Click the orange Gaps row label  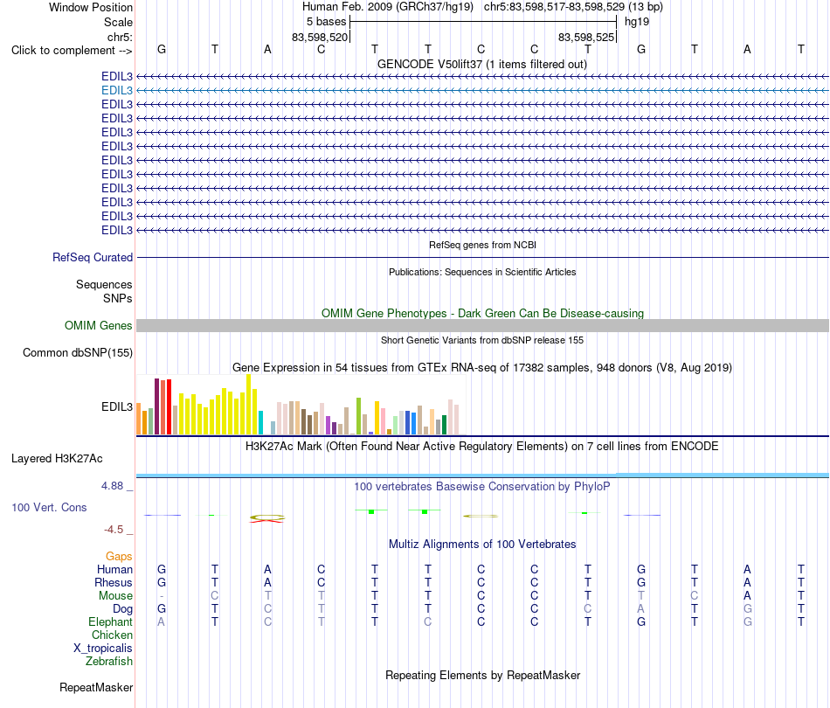[119, 556]
